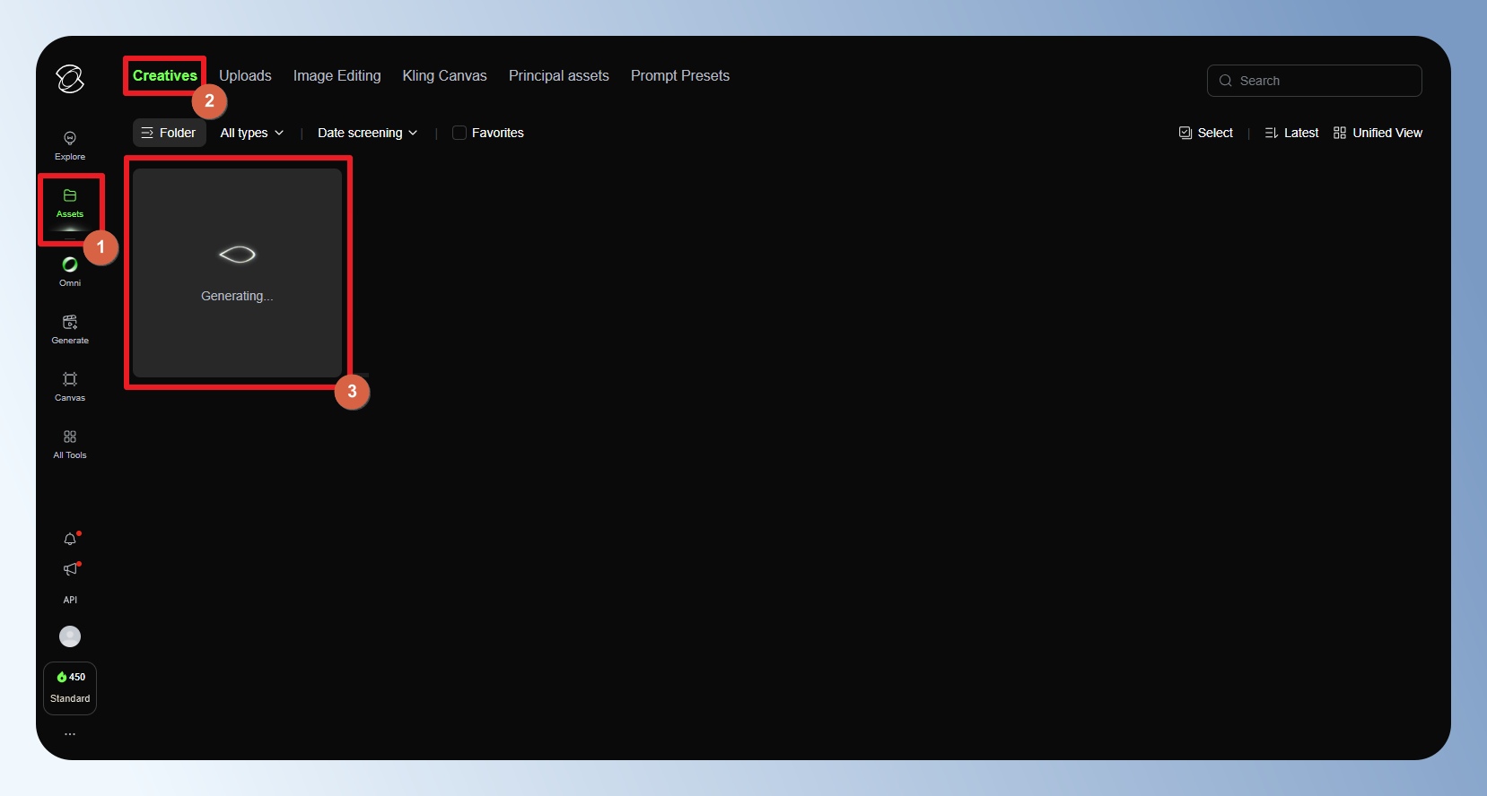
Task: Expand the All types dropdown
Action: 251,133
